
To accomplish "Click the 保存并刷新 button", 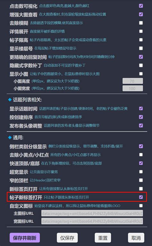I will pos(25,238).
